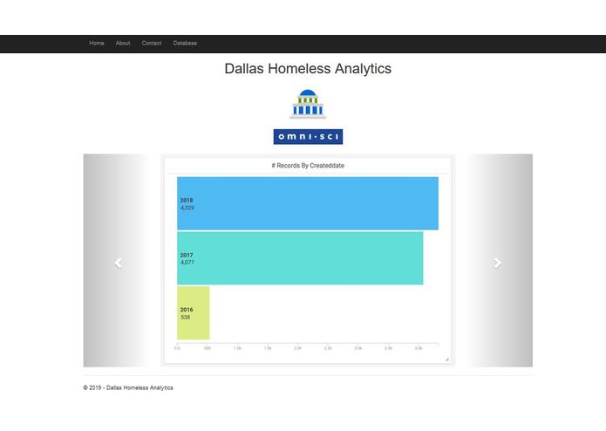
Task: Click the '# Records By Createddate' chart title
Action: [x=308, y=166]
